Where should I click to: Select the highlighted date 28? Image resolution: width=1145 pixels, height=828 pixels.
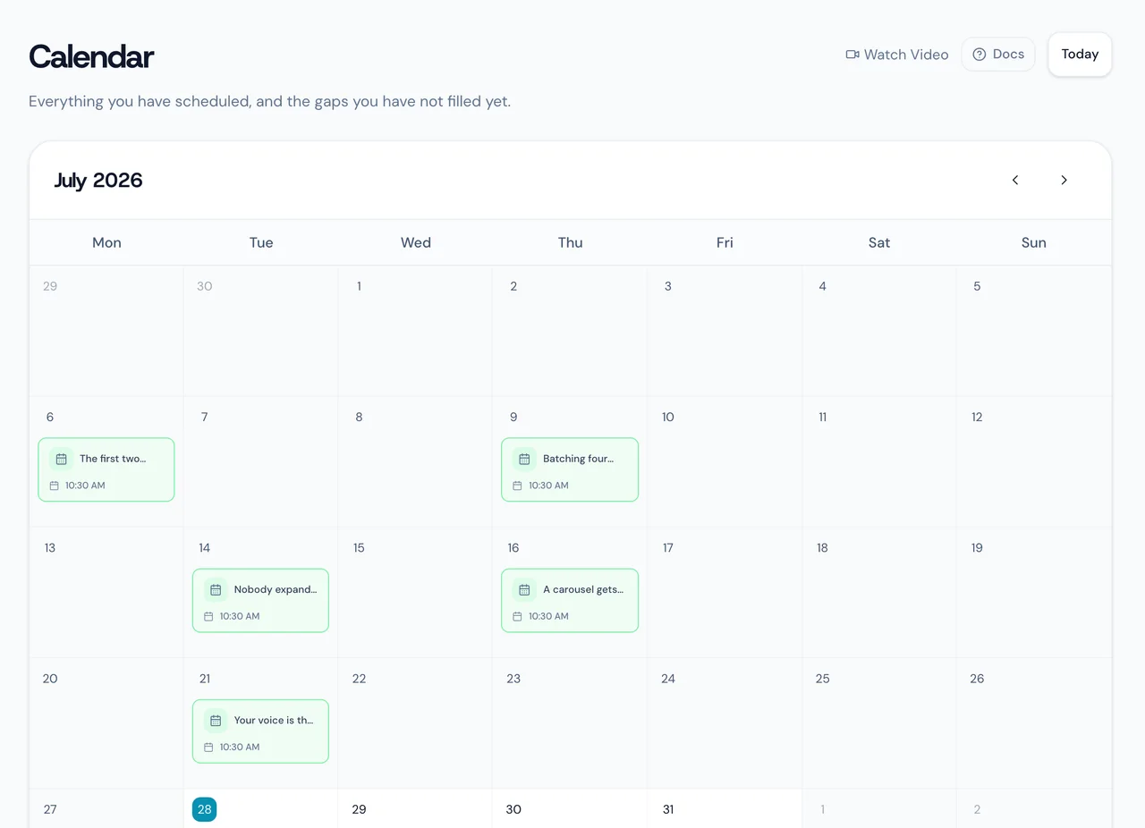point(205,809)
